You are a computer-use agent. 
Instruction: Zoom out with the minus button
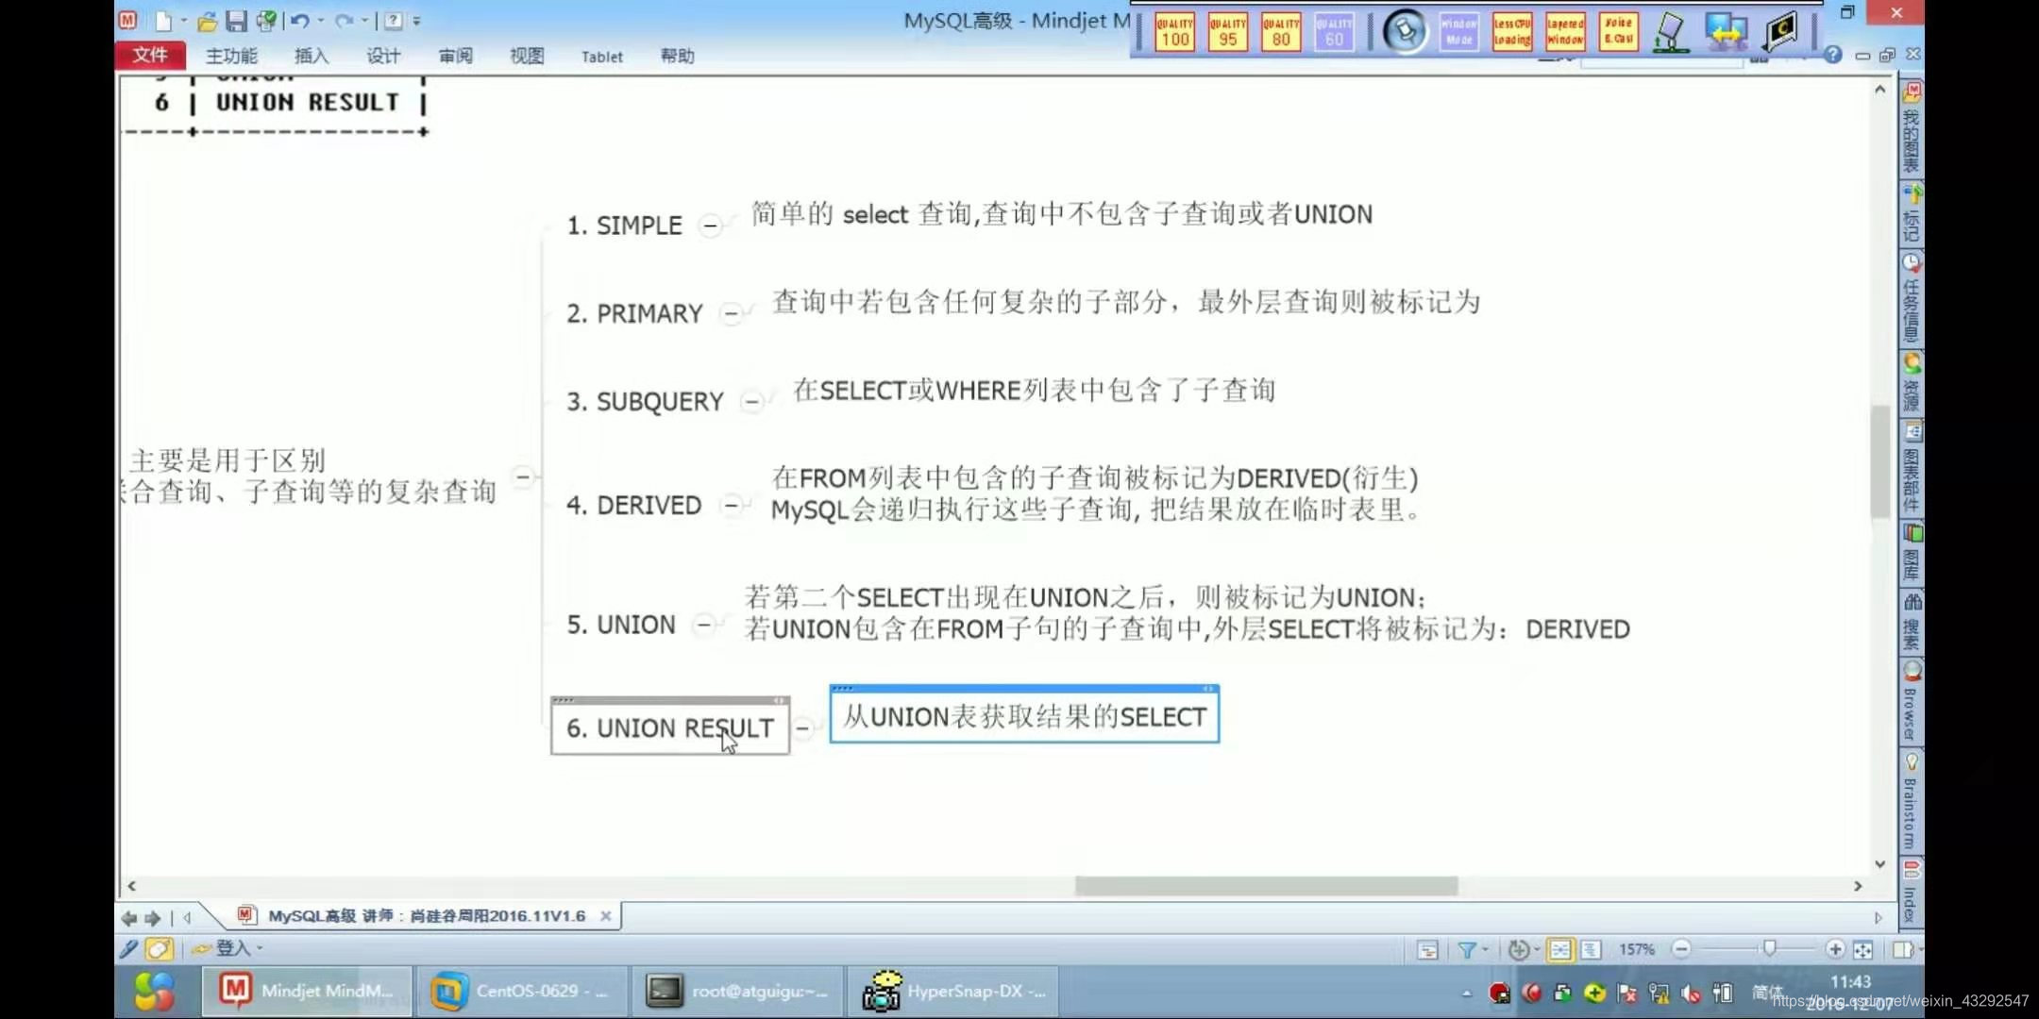point(1681,949)
